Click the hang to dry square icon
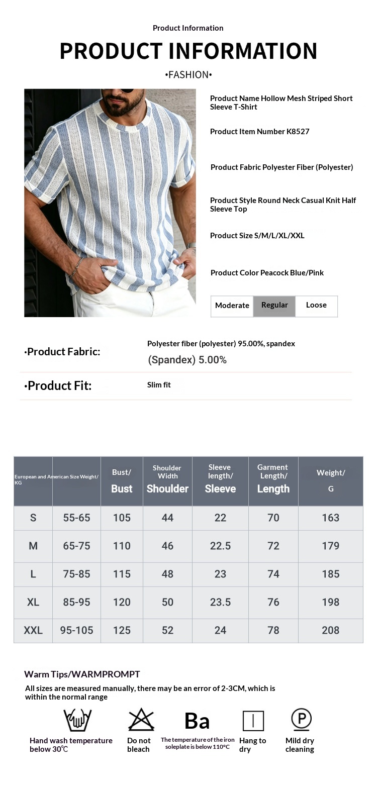This screenshot has height=789, width=377. point(253,721)
